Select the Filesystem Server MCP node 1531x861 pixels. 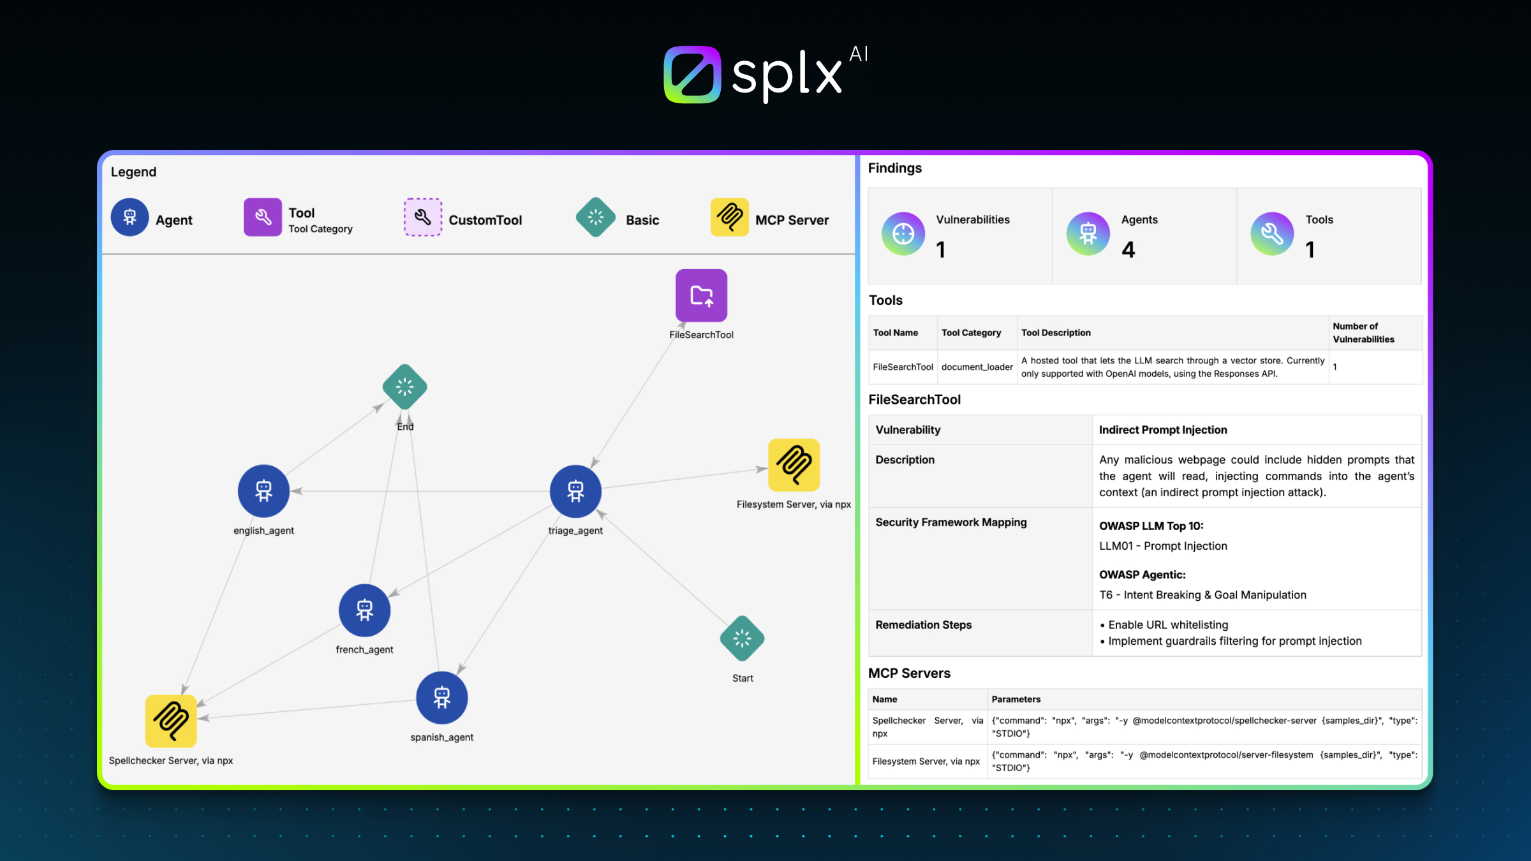pos(794,465)
